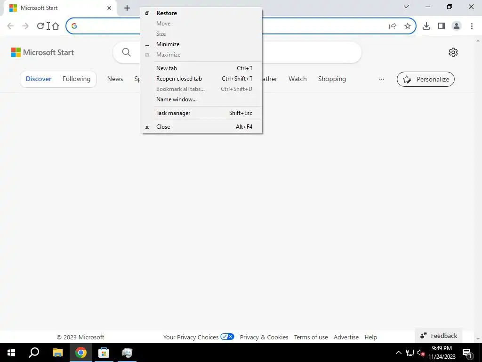Image resolution: width=482 pixels, height=362 pixels.
Task: Click the search magnifier on Microsoft Start
Action: pos(126,52)
